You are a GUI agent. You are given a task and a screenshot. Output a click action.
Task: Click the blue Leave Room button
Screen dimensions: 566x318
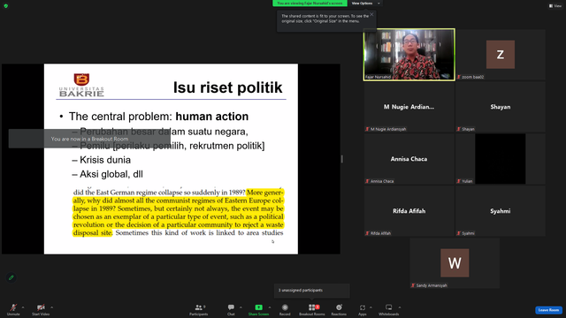coord(548,310)
